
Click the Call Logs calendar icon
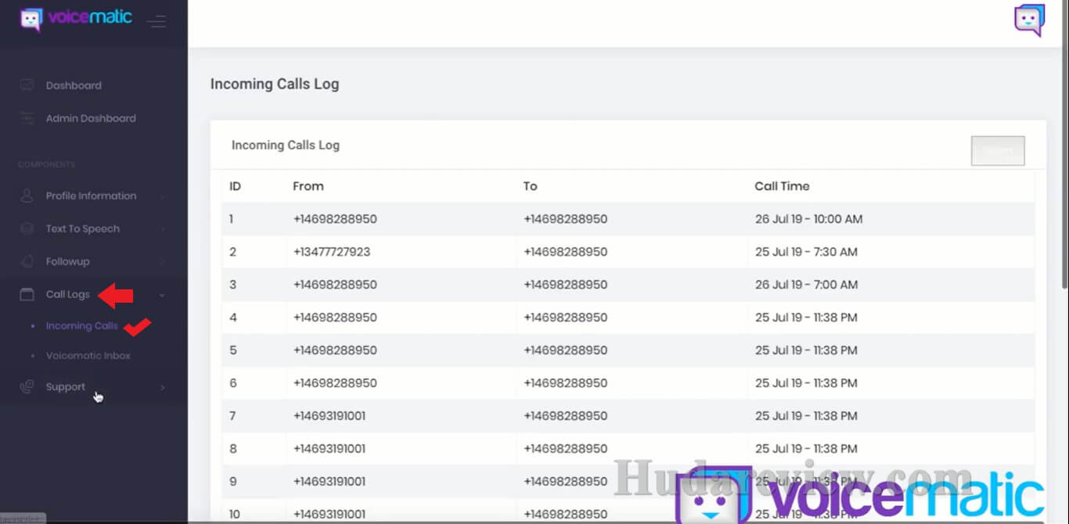click(27, 294)
